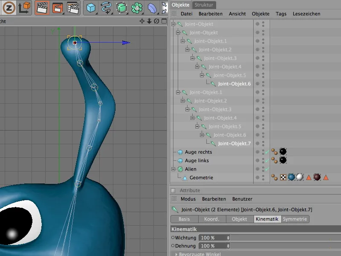
Task: Click the viewport move camera icon
Action: pos(142,21)
